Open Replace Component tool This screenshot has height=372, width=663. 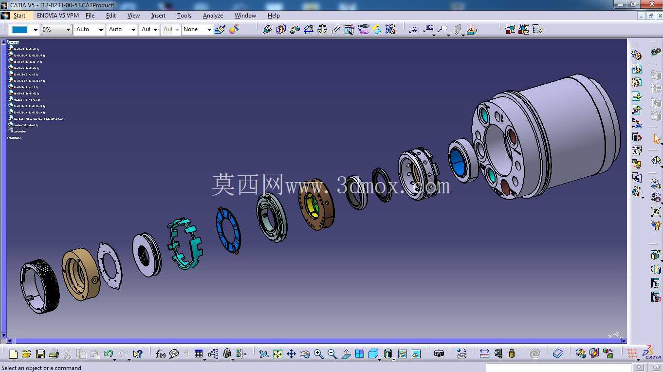click(x=636, y=123)
